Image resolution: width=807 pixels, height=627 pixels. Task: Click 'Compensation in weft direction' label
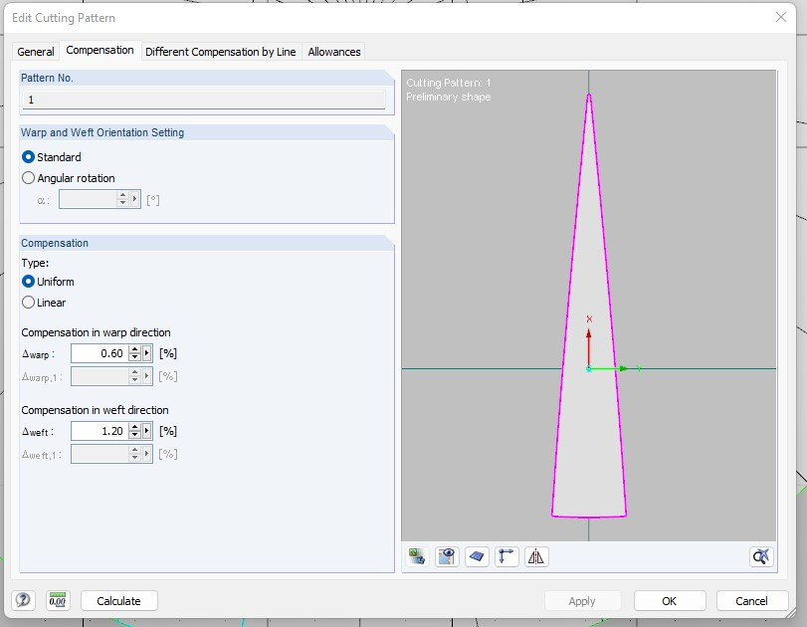tap(95, 410)
